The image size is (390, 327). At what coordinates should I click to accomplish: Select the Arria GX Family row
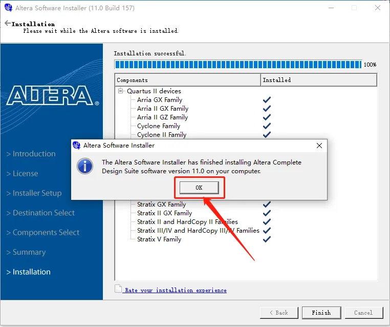click(160, 100)
